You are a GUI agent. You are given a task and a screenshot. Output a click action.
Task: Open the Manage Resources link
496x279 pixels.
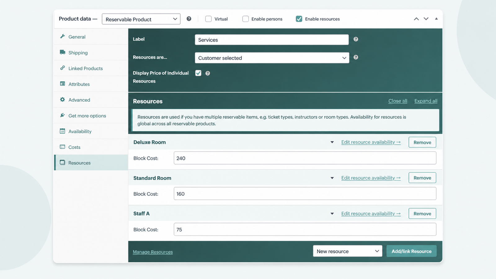[x=153, y=252]
